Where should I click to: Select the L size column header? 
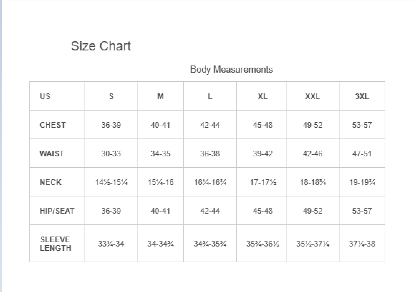click(210, 96)
